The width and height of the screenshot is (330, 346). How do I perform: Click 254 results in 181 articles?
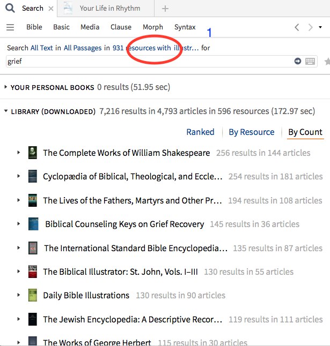(276, 177)
